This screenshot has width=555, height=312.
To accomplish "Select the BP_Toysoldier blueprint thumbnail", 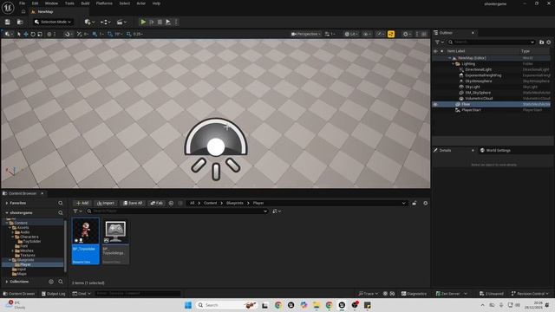I will click(85, 241).
